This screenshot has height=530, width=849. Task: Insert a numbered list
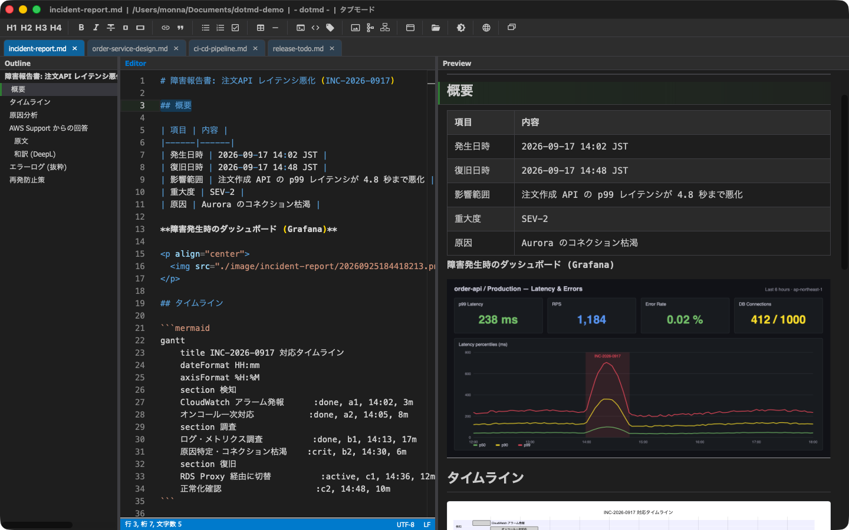[221, 28]
